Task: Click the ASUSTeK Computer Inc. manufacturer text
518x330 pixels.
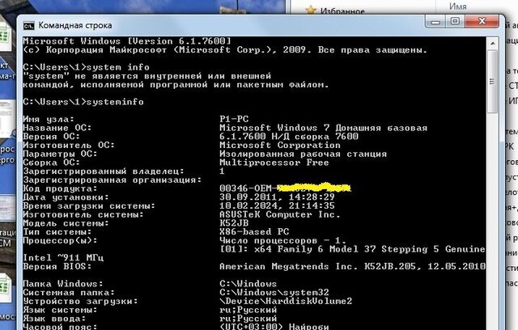Action: pos(279,215)
